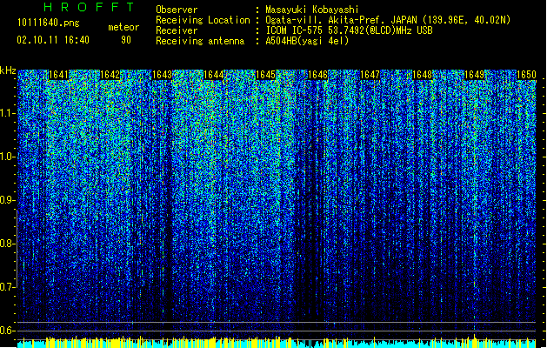Click the 1644 time marker

click(214, 75)
